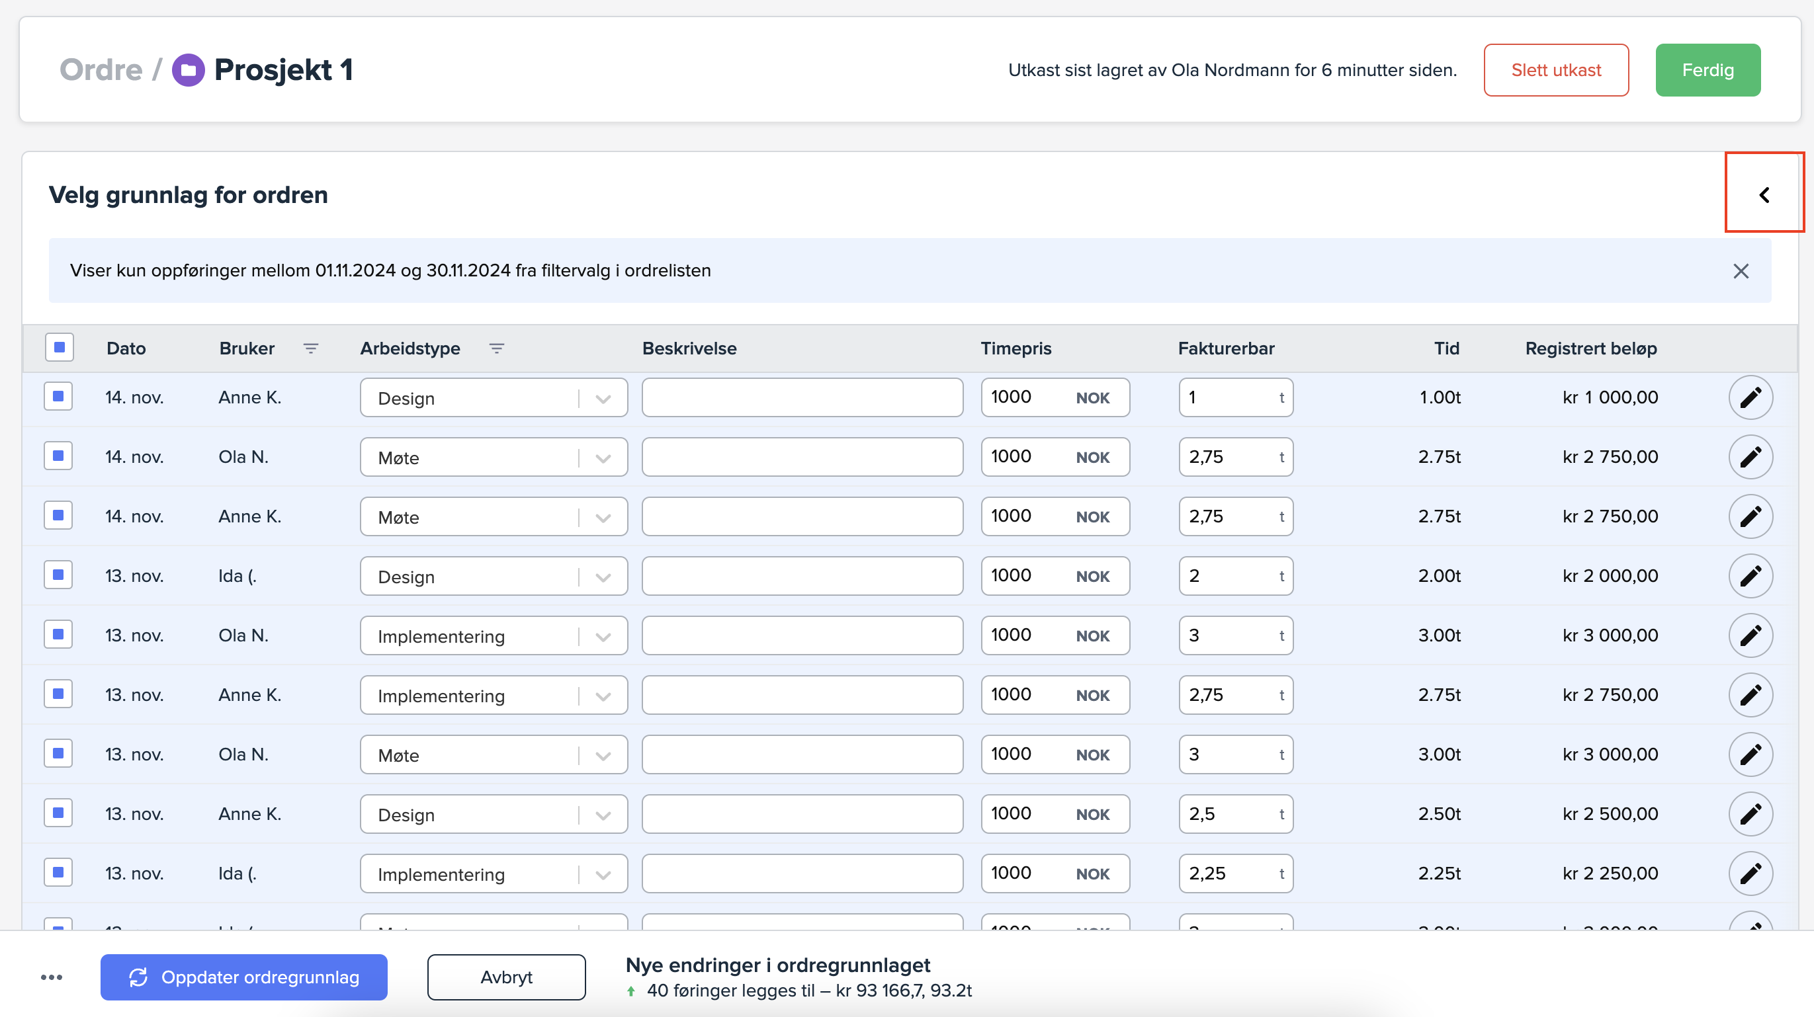Edit the 13. nov. Ida Design row
Viewport: 1814px width, 1017px height.
1750,577
